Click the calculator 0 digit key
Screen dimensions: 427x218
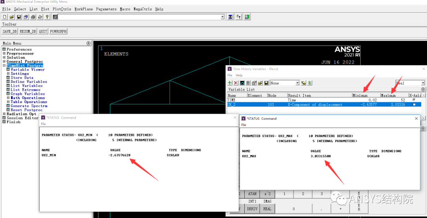[293, 209]
